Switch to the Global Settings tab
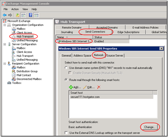 tap(156, 32)
